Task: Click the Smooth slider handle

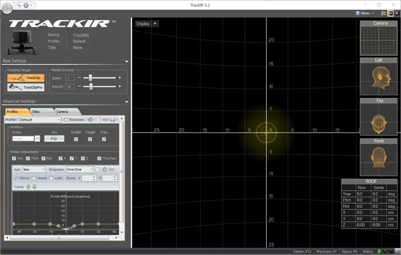Action: [91, 87]
